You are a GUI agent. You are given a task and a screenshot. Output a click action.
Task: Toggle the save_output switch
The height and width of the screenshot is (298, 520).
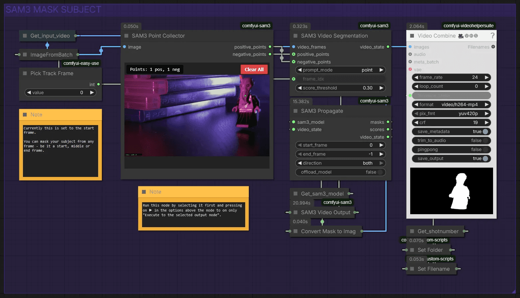pyautogui.click(x=485, y=158)
